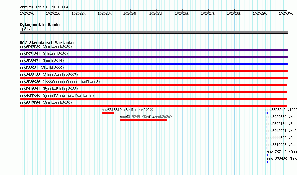This screenshot has width=297, height=175.
Task: Click the red bar under nsv522921
Action: point(154,71)
